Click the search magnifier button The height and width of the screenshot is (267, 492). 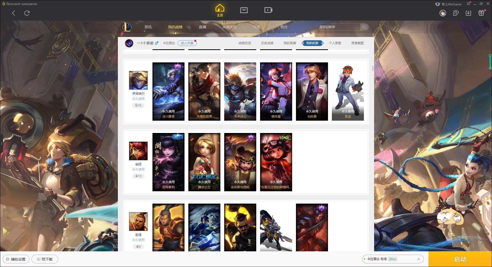[364, 27]
